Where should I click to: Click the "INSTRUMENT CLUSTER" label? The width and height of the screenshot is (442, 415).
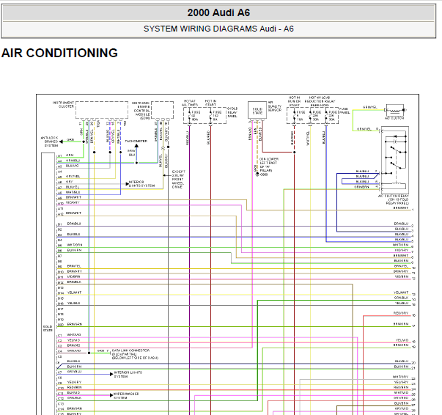(x=64, y=105)
